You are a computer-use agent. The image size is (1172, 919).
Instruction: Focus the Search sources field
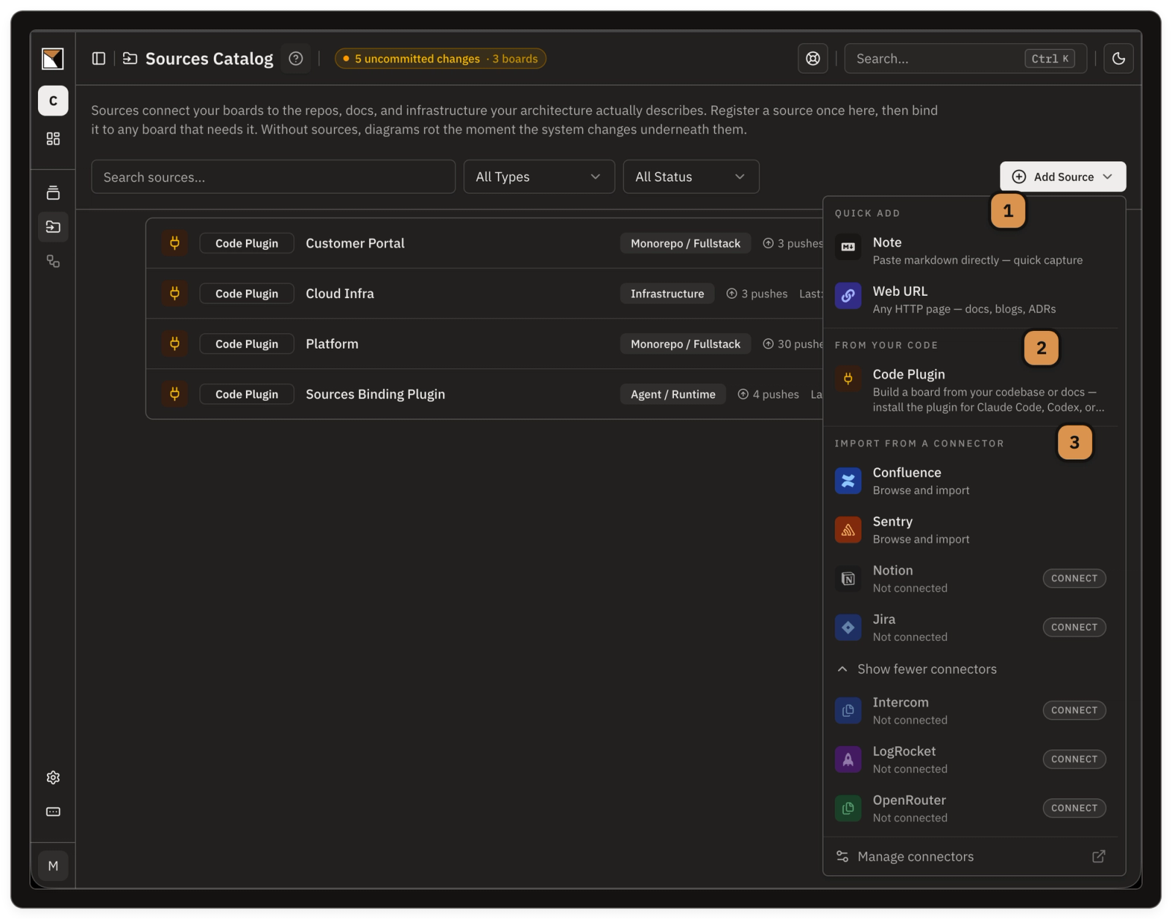[x=273, y=177]
